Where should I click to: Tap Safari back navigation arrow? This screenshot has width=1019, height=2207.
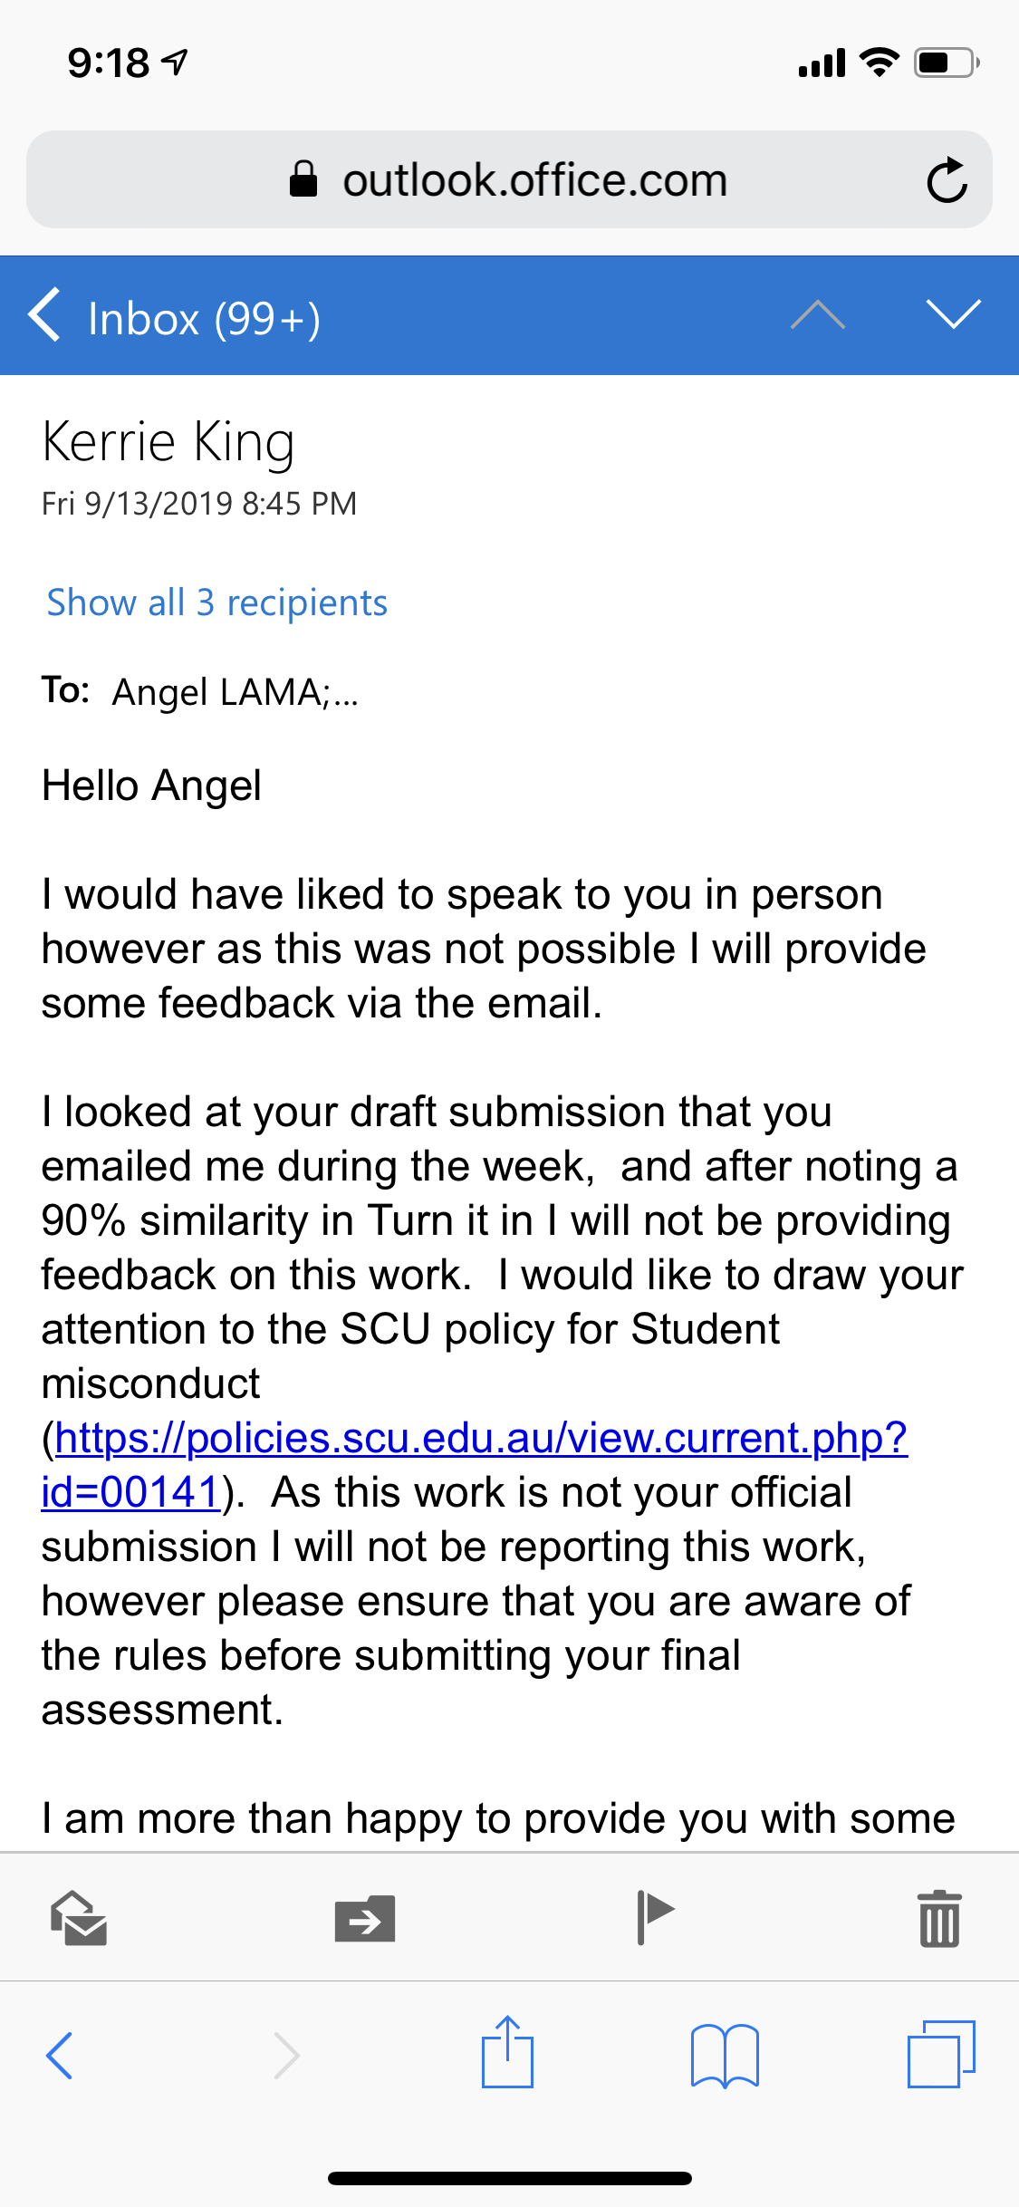(59, 2055)
